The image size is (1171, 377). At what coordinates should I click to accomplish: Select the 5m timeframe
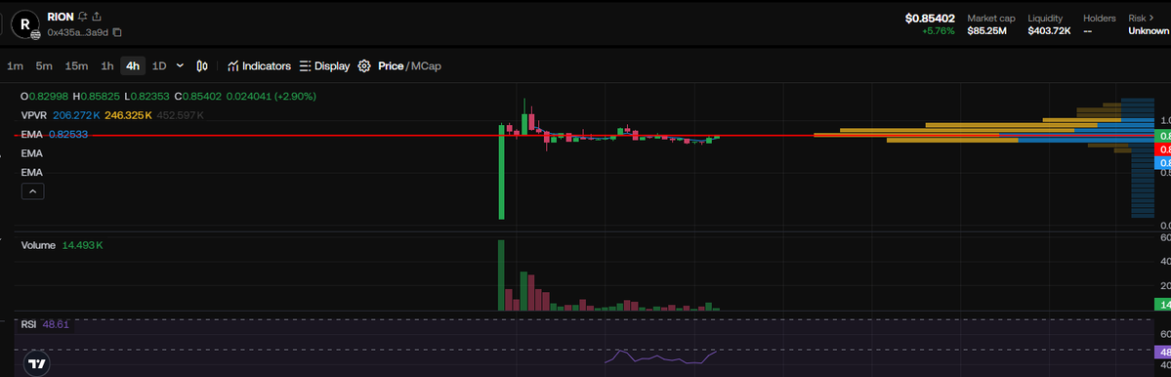tap(44, 65)
